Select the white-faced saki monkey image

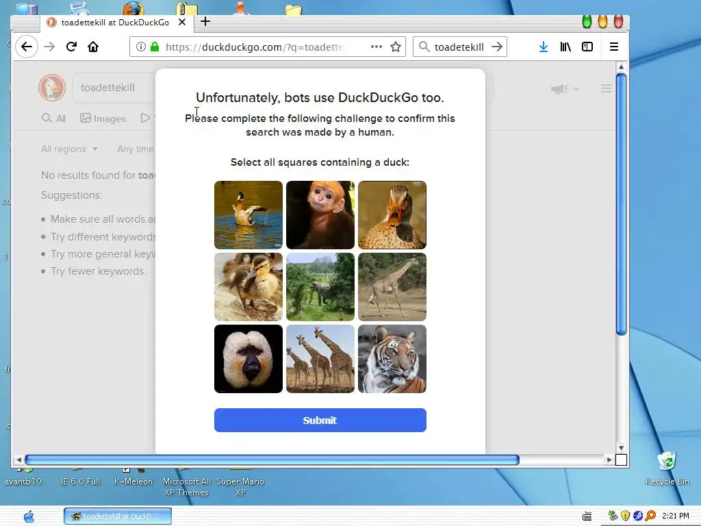click(248, 359)
